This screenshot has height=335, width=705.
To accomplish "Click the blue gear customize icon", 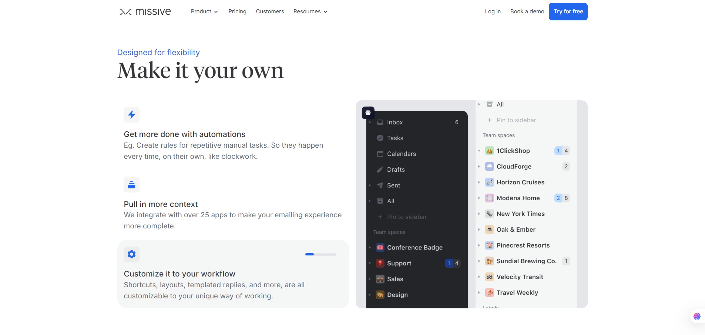I will (131, 254).
